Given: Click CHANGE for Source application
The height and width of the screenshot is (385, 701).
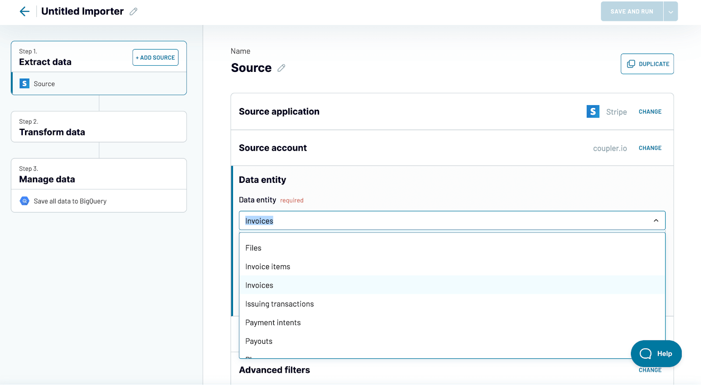Looking at the screenshot, I should click(650, 112).
